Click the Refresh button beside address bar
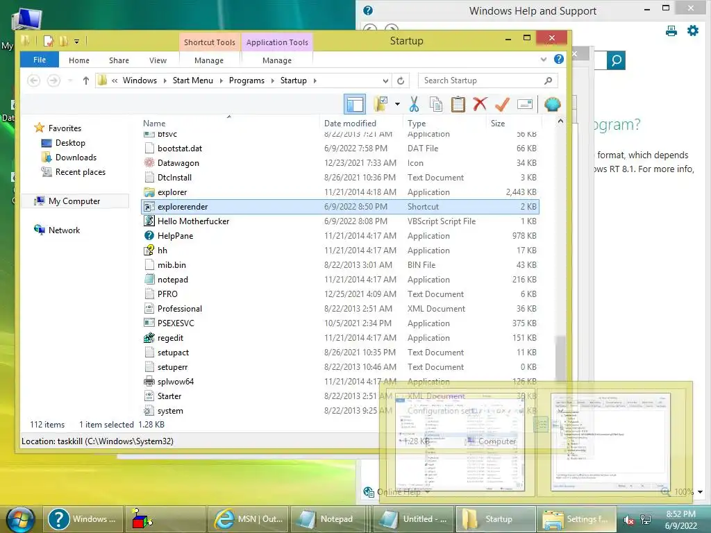 pos(401,81)
